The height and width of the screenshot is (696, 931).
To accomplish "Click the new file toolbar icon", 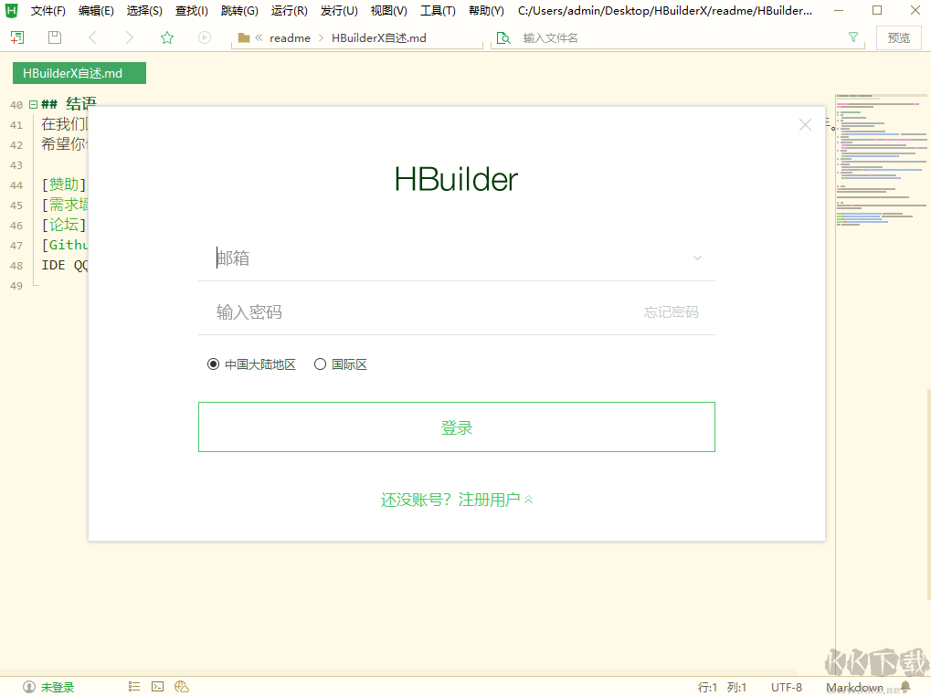I will click(17, 37).
